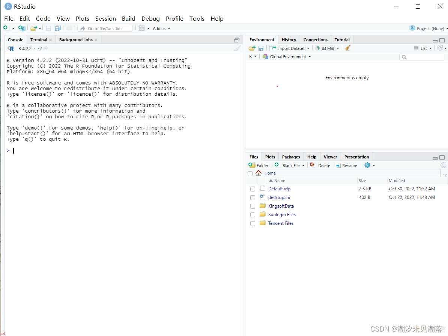
Task: Focus the Go to file/function field
Action: coord(105,28)
